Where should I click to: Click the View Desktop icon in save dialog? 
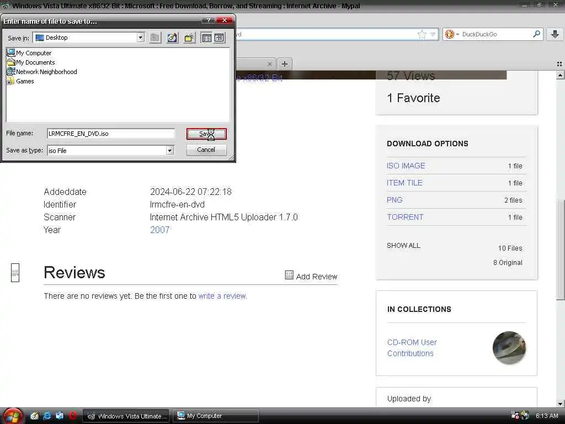pyautogui.click(x=172, y=38)
